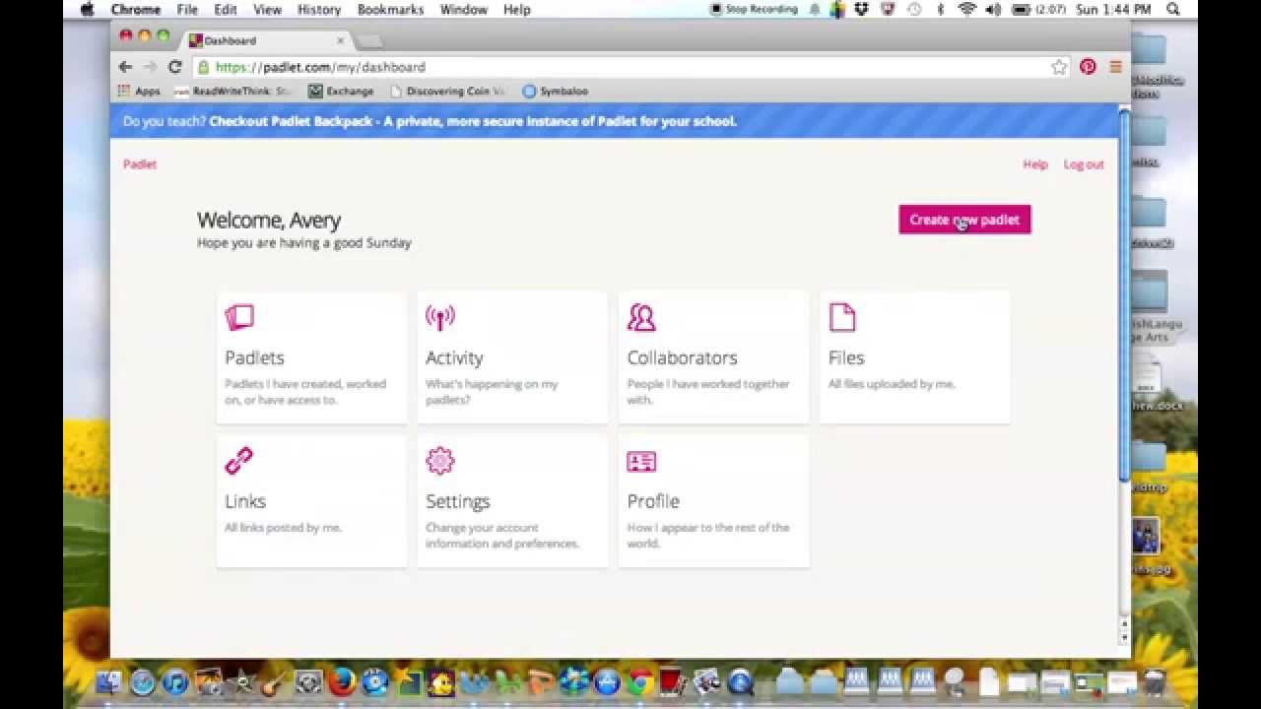Viewport: 1261px width, 709px height.
Task: Open the History menu
Action: tap(318, 9)
